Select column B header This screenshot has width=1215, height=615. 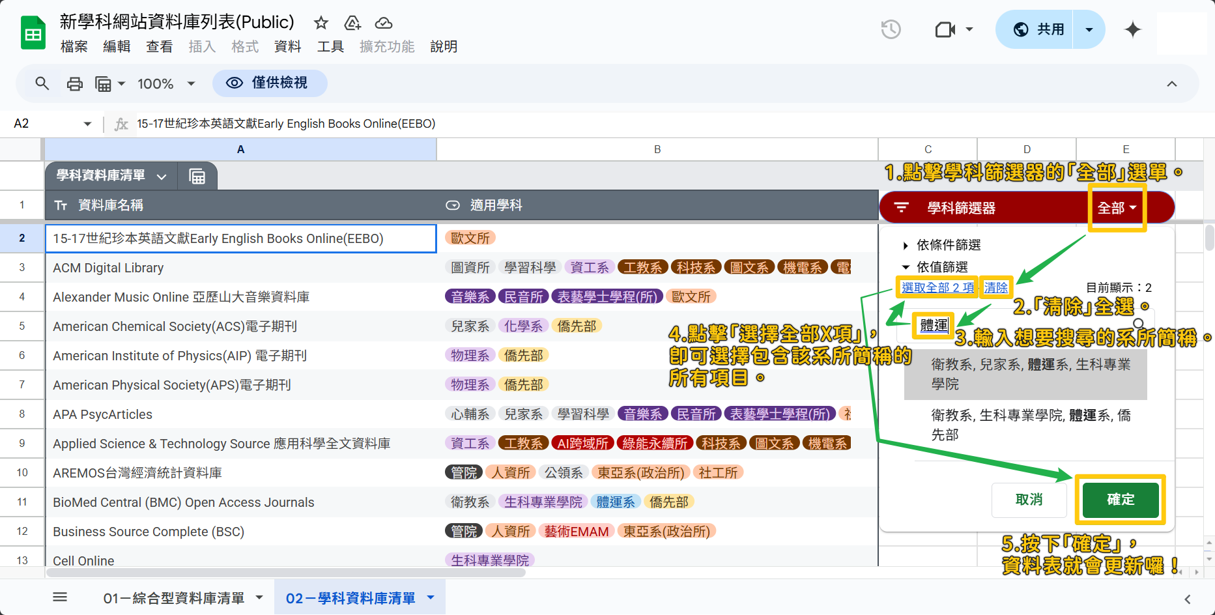coord(657,149)
